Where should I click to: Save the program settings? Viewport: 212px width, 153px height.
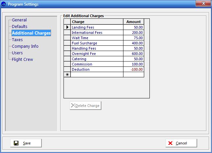click(x=26, y=143)
